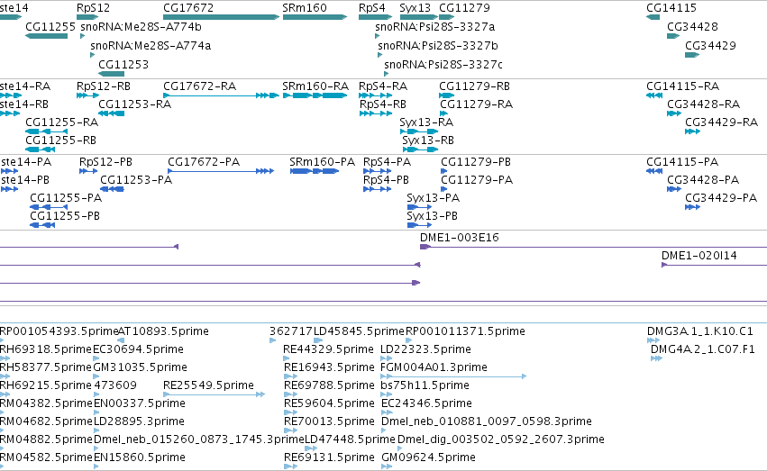This screenshot has width=767, height=471.
Task: Select protein CG14115-PA
Action: point(654,171)
